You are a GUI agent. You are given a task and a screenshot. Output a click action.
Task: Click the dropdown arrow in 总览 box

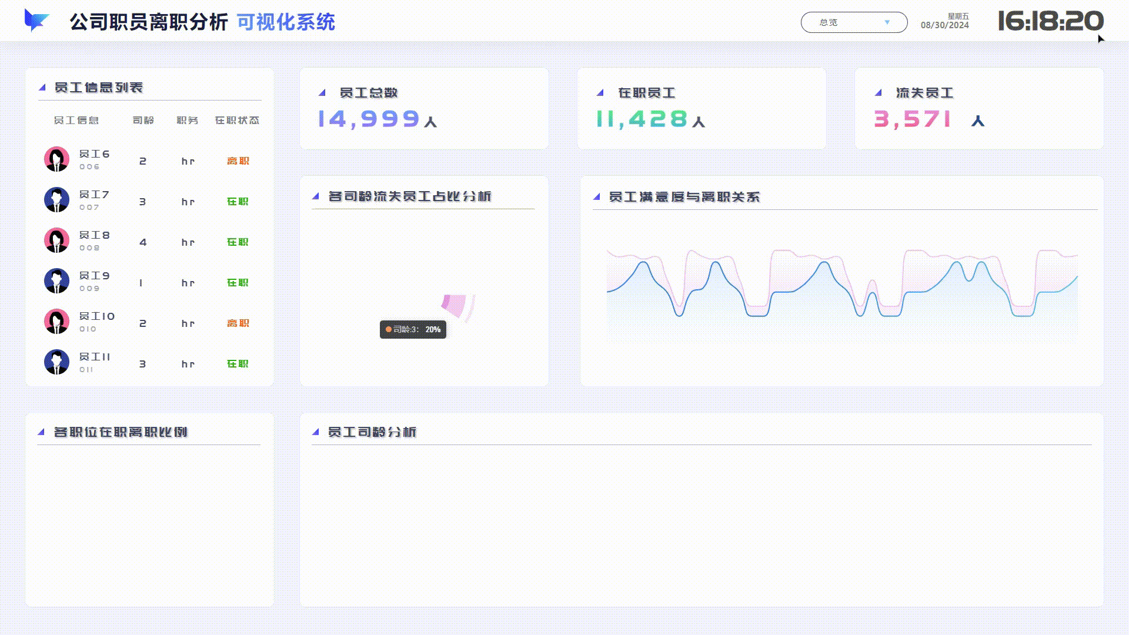pyautogui.click(x=887, y=22)
